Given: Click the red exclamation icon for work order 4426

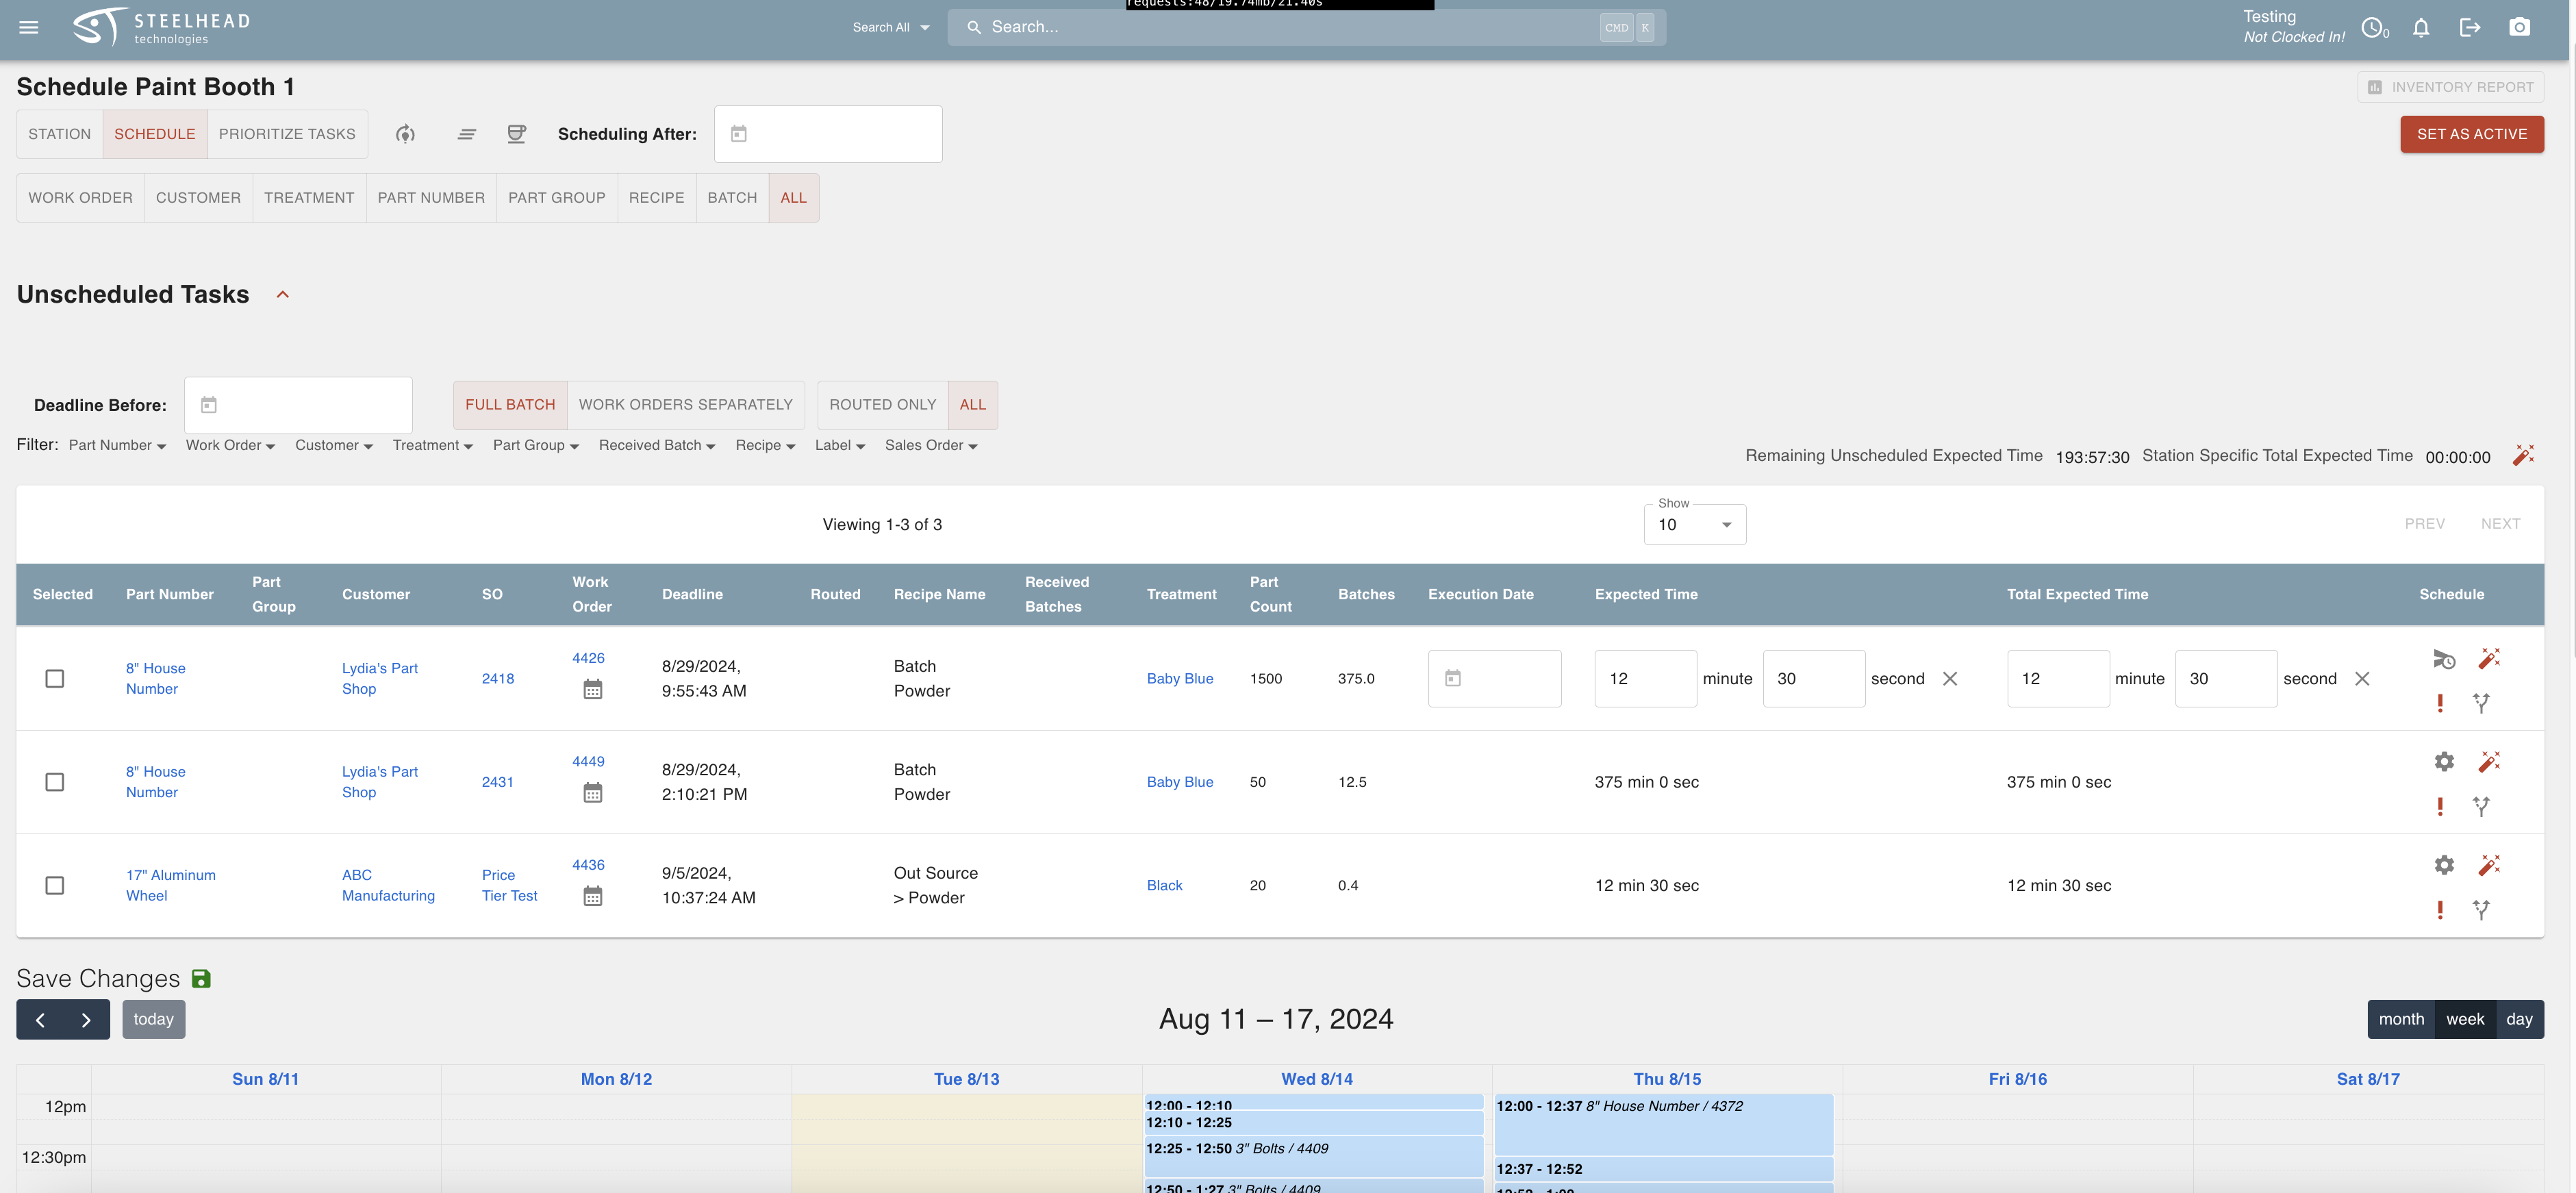Looking at the screenshot, I should [x=2440, y=703].
